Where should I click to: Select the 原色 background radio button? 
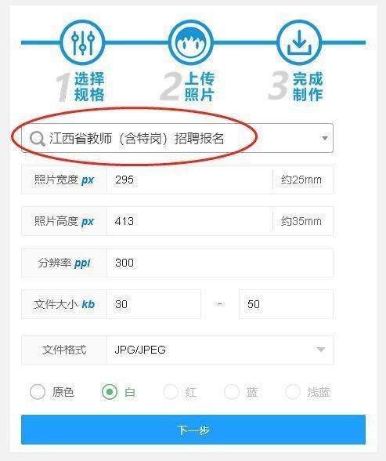tap(38, 392)
